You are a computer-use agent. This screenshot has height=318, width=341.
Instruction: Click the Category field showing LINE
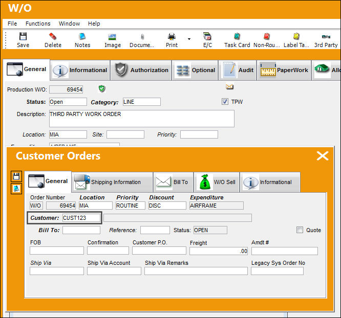142,102
